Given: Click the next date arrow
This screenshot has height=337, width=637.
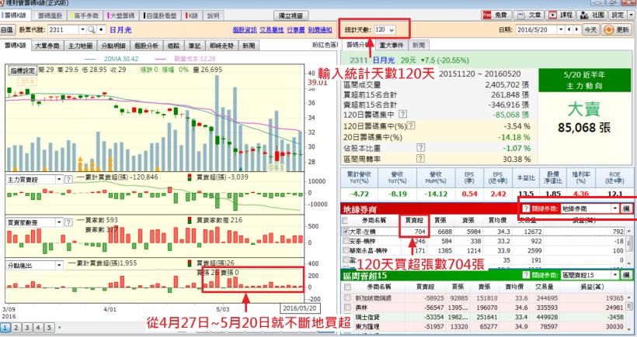Looking at the screenshot, I should point(576,29).
